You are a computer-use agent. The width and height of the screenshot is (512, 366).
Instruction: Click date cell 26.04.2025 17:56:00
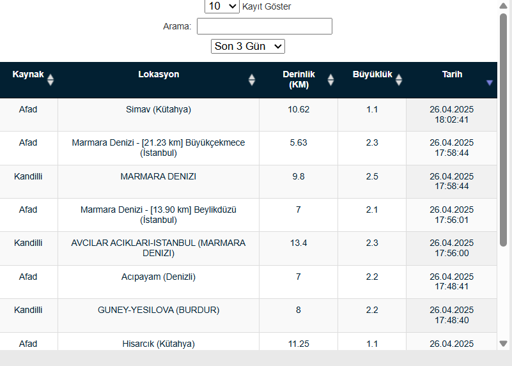click(451, 248)
